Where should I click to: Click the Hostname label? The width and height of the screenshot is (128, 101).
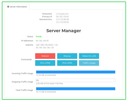tap(47, 14)
